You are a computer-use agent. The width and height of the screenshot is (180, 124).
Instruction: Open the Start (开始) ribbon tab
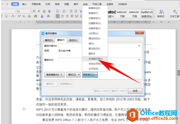tap(15, 4)
